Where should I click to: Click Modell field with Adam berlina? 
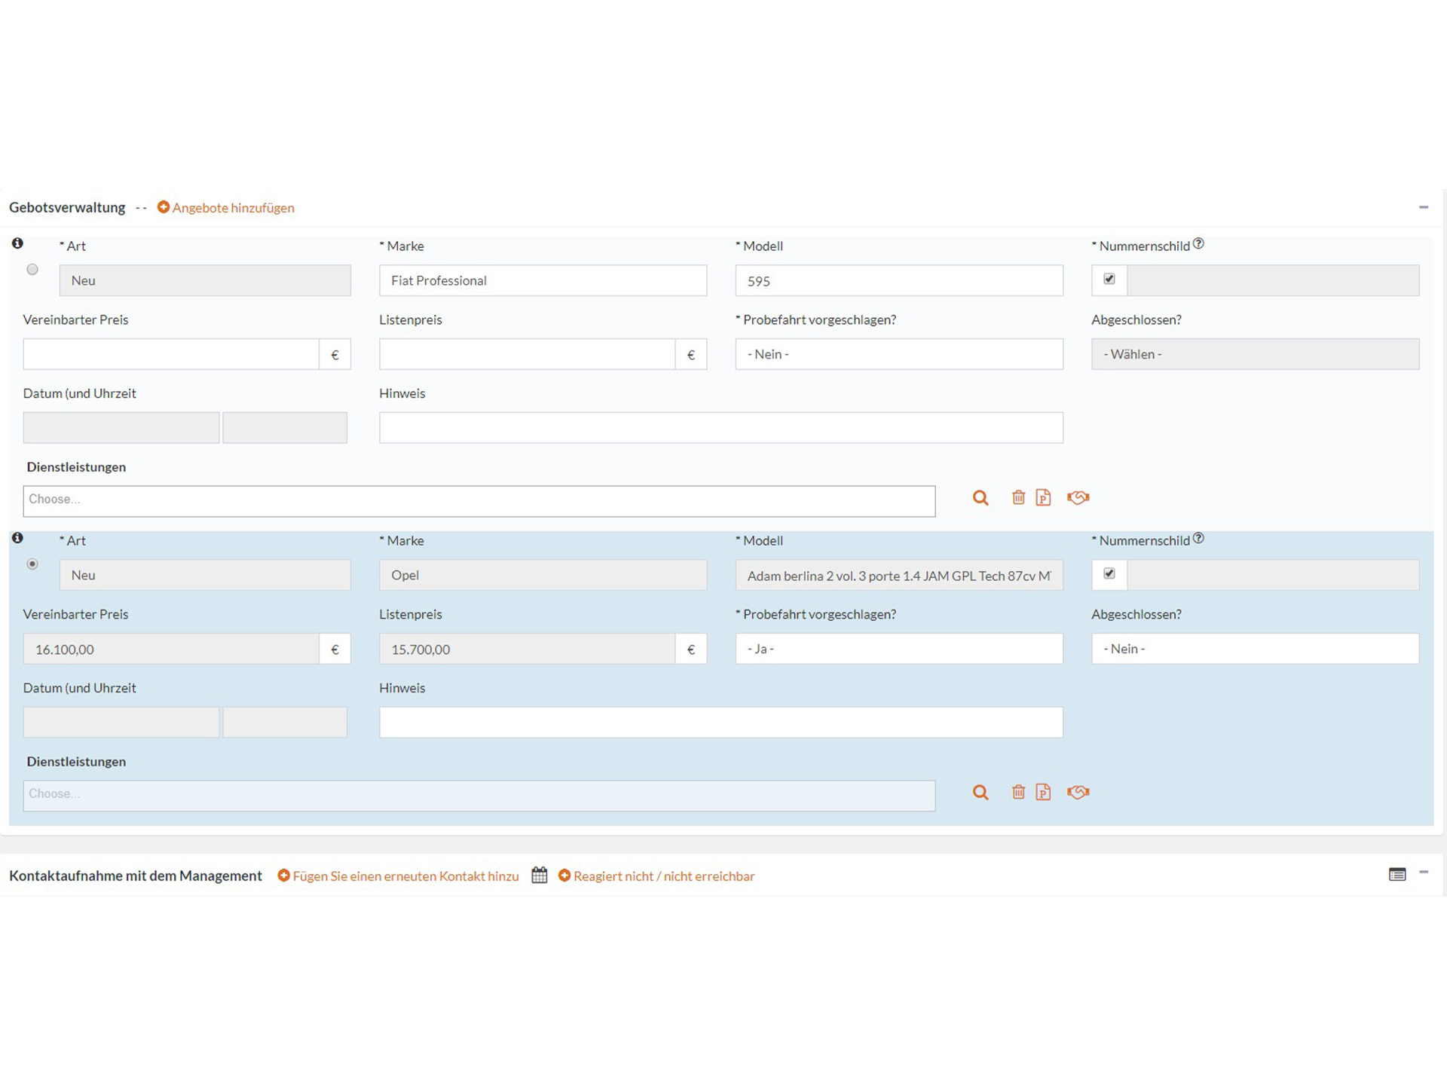[899, 575]
